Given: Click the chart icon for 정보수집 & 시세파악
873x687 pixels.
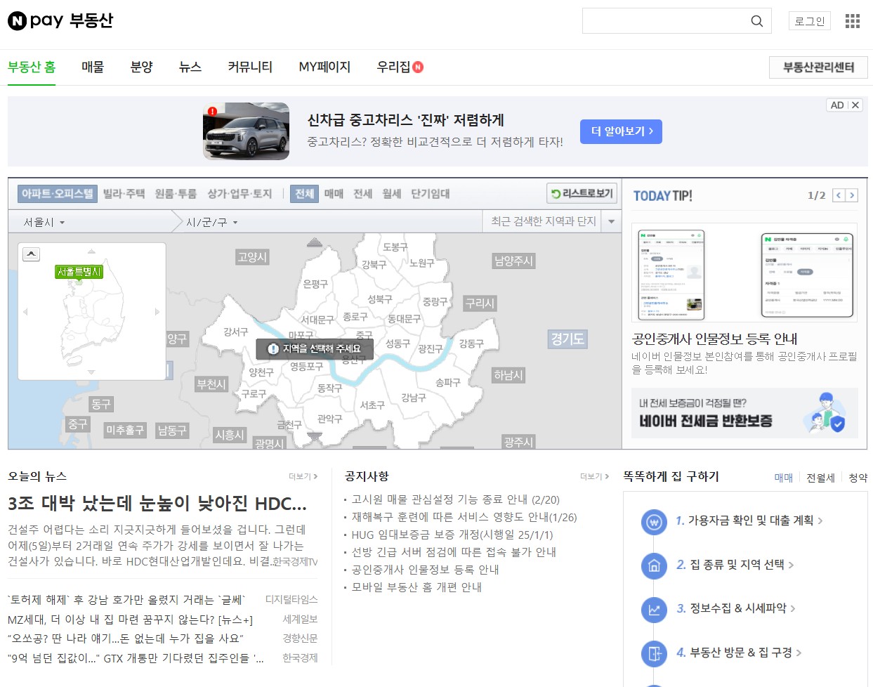Looking at the screenshot, I should [x=654, y=608].
